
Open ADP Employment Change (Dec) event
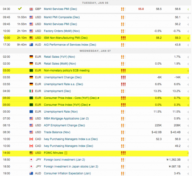[x=64, y=125]
